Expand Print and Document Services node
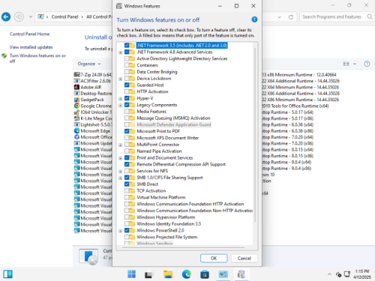 121,158
